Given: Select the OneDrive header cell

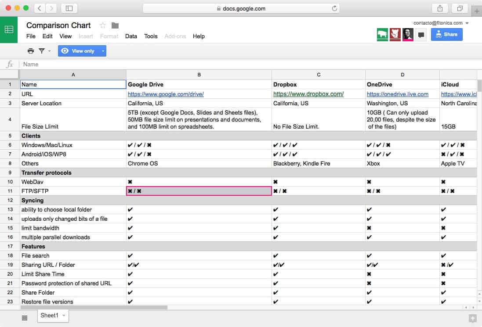Looking at the screenshot, I should 402,84.
